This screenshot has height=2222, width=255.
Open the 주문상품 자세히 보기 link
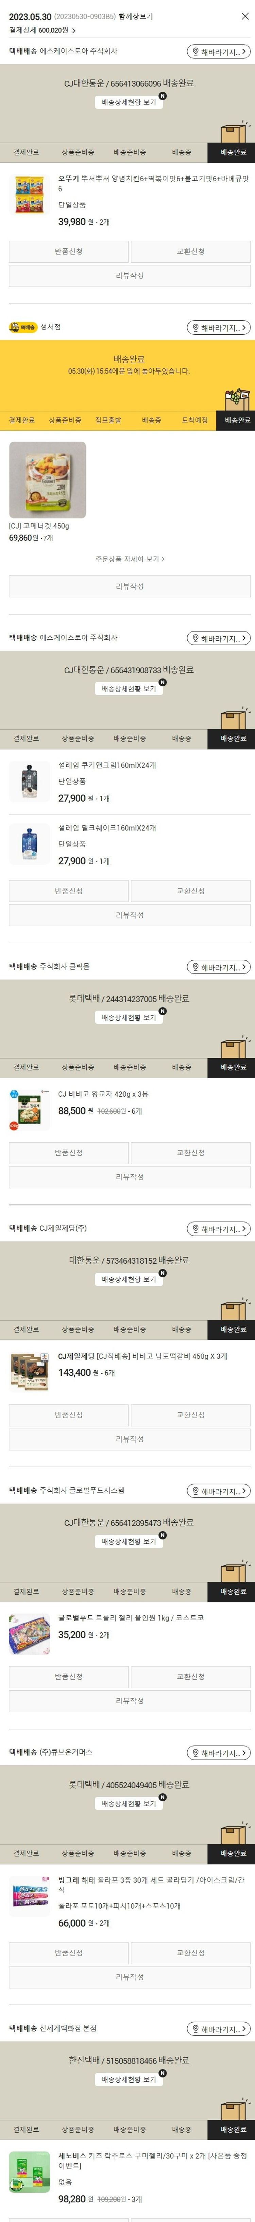pos(129,559)
